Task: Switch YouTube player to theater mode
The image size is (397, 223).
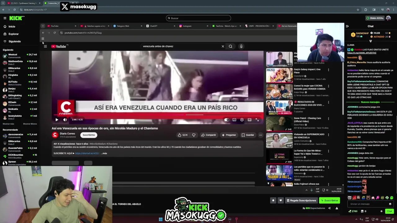Action: (x=249, y=120)
